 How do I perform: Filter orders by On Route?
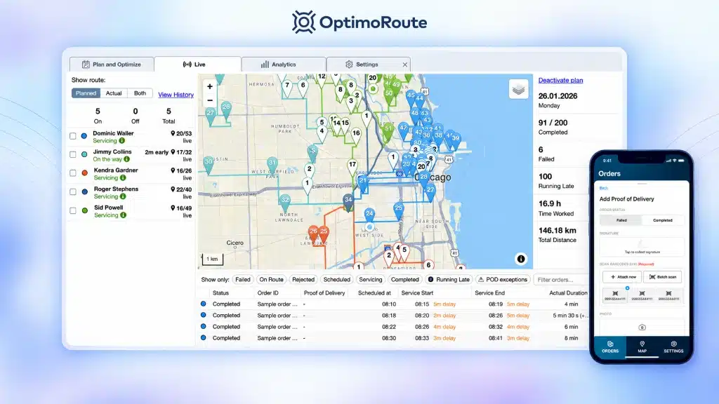point(271,279)
